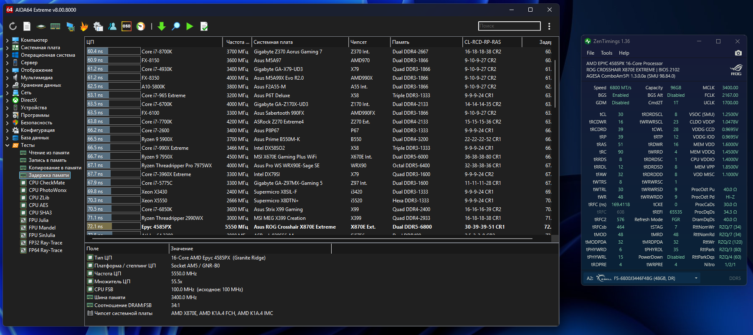Select the CPU AES benchmark

[38, 205]
